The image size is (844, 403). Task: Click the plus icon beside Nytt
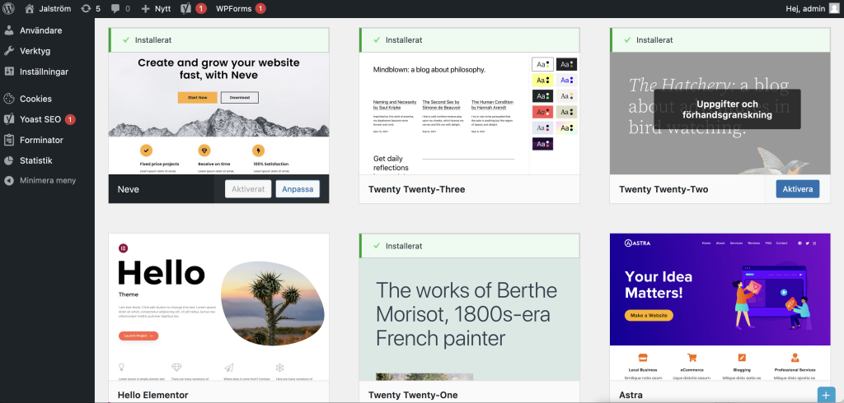pyautogui.click(x=145, y=8)
